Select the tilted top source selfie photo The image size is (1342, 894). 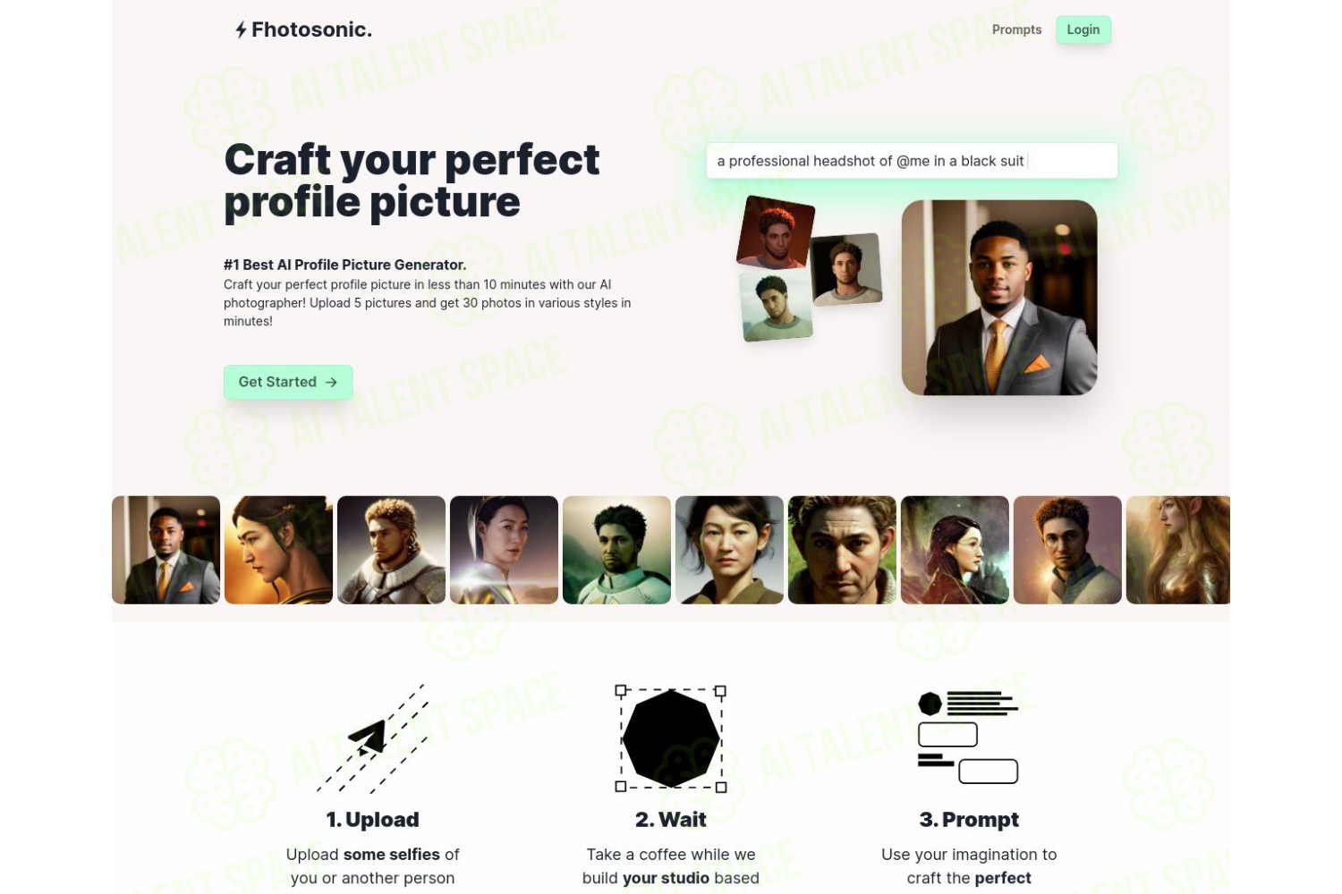pos(776,232)
